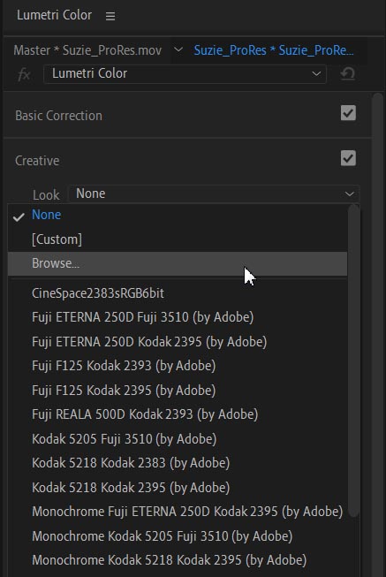Choose [Custom] from Look list
This screenshot has width=386, height=577.
[x=178, y=239]
